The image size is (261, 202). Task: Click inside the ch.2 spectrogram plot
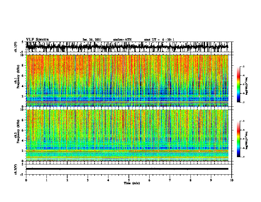(127, 135)
